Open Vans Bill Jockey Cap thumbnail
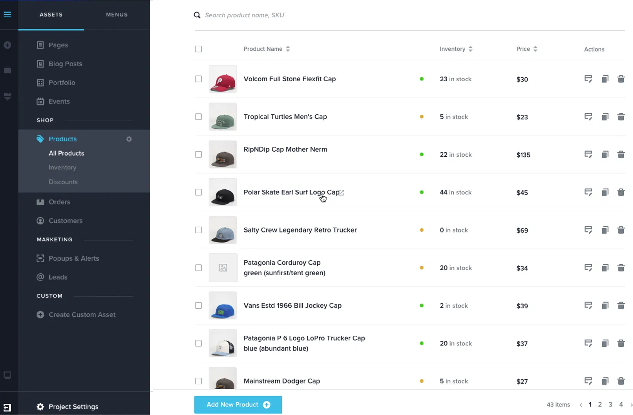 (x=223, y=305)
